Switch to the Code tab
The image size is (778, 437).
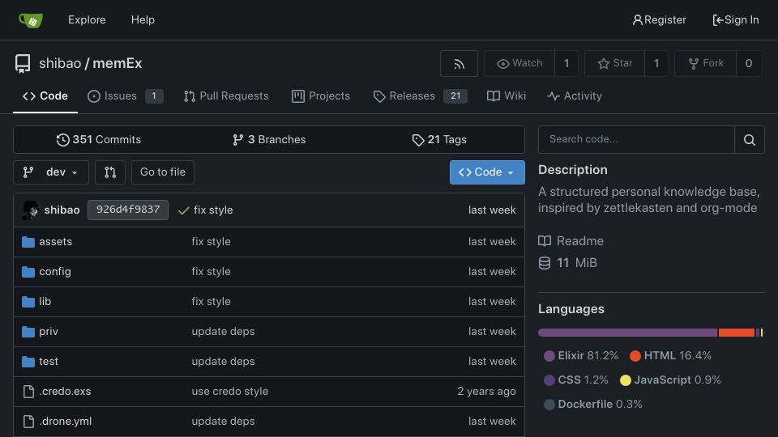tap(45, 96)
